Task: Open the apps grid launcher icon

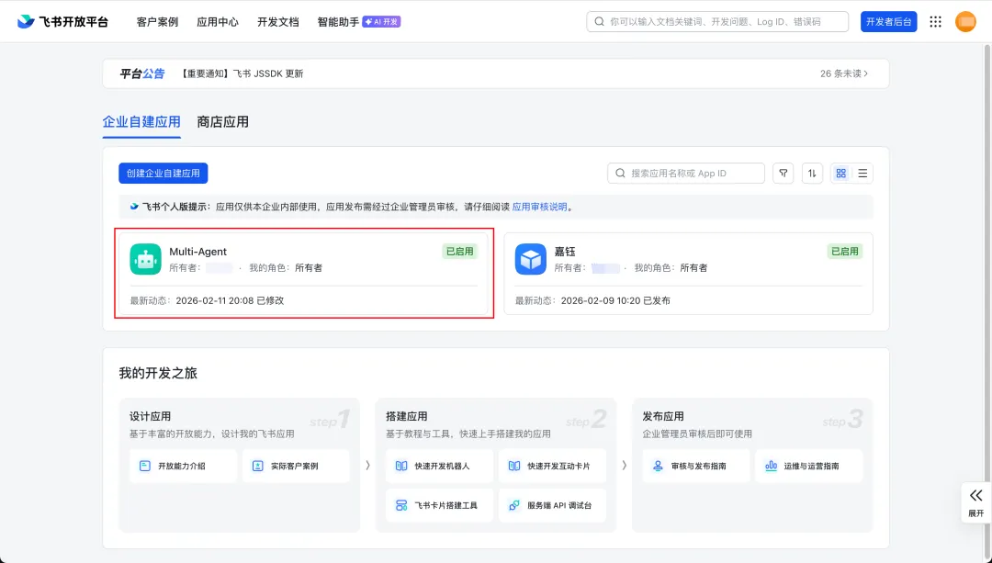Action: pyautogui.click(x=935, y=21)
